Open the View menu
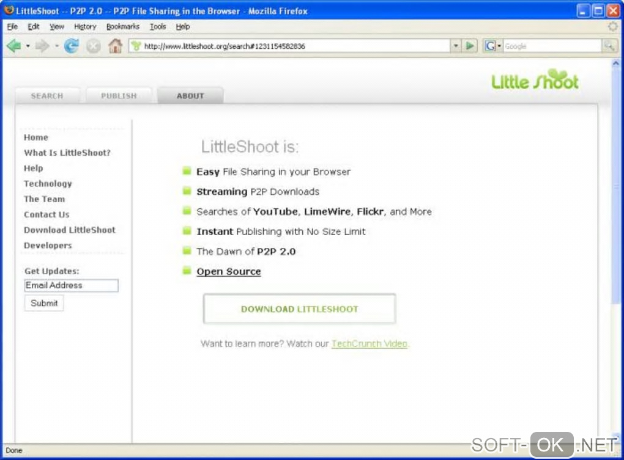The width and height of the screenshot is (624, 460). point(56,27)
